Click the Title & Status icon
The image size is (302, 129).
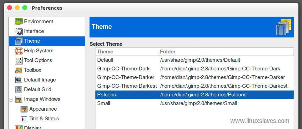pyautogui.click(x=24, y=119)
